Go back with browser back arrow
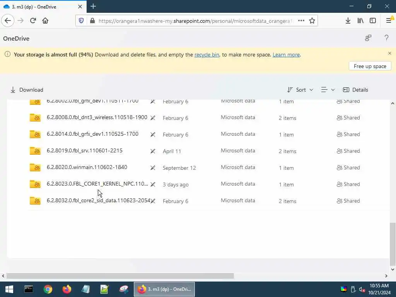The width and height of the screenshot is (396, 297). coord(8,21)
